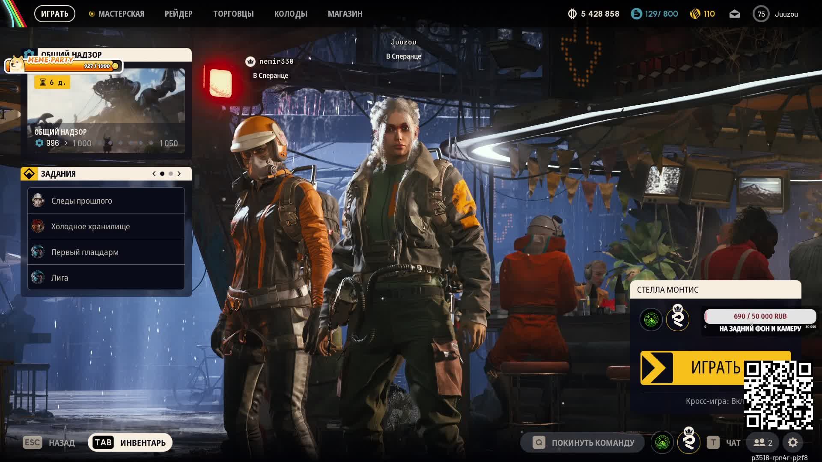Open the settings gear icon
This screenshot has width=822, height=462.
point(792,442)
